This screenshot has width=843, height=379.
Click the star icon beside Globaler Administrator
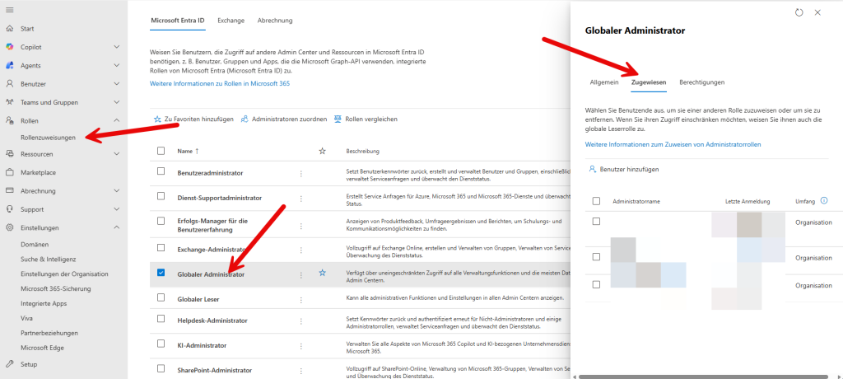(x=323, y=272)
